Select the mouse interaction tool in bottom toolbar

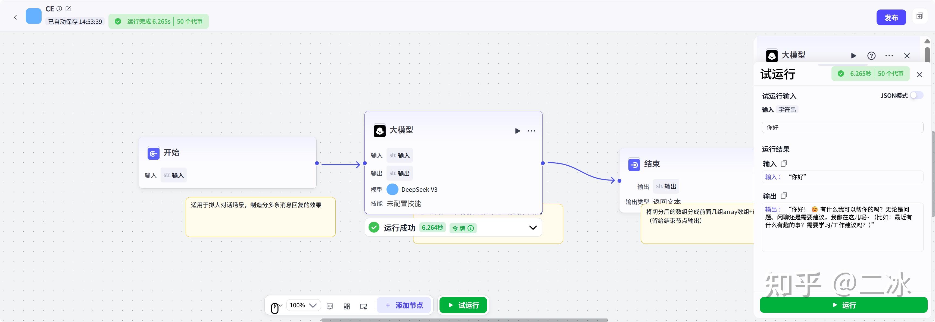[x=275, y=307]
